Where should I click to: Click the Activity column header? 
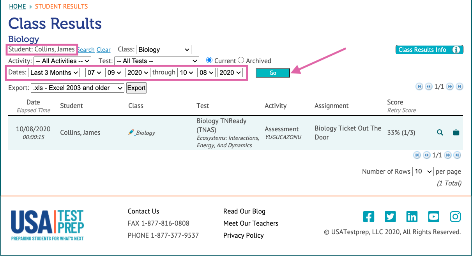coord(276,106)
